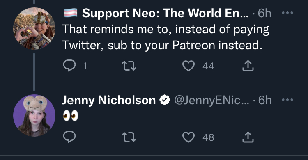Screen dimensions: 308x160
Task: Open more options for Jenny Nicholson's tweet
Action: coord(287,100)
